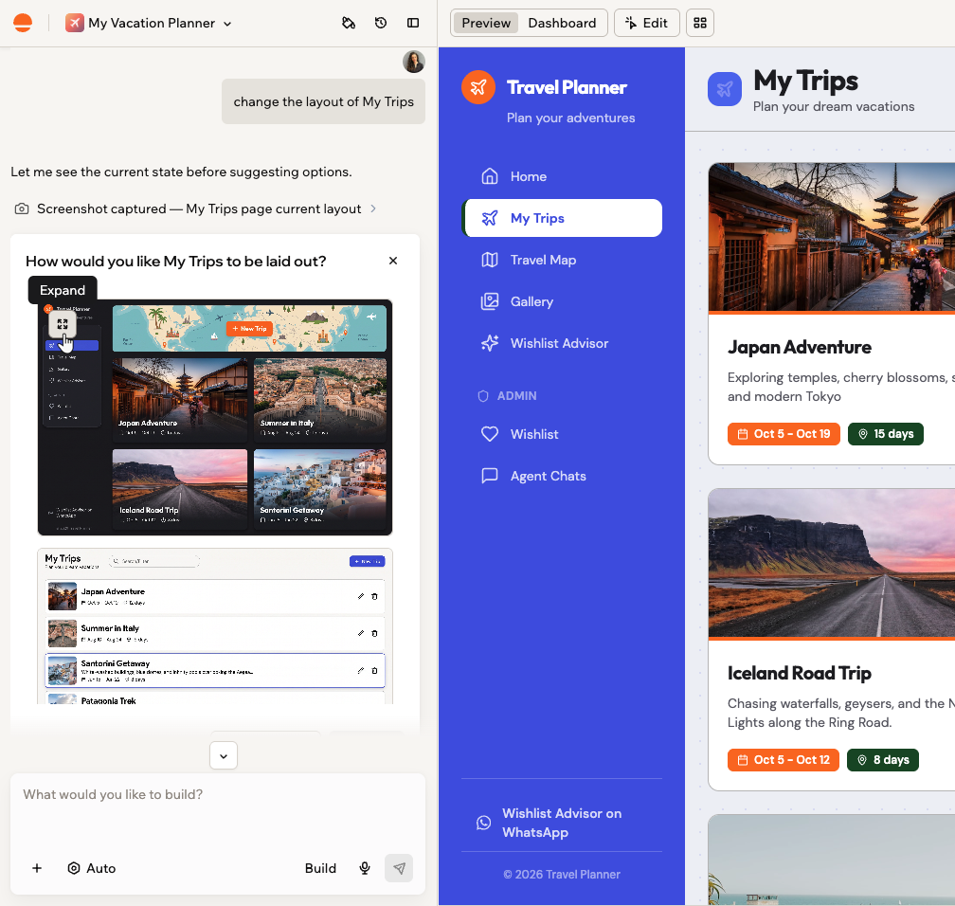955x906 pixels.
Task: Click the expand icon on dark layout mockup
Action: click(63, 325)
